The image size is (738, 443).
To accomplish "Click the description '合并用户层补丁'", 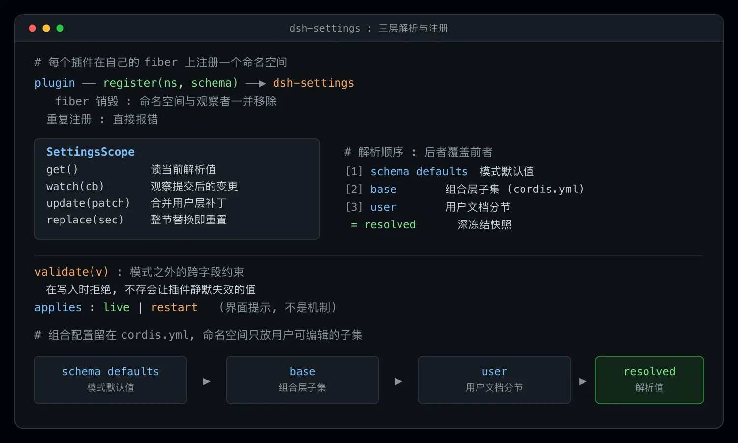I will pyautogui.click(x=188, y=203).
